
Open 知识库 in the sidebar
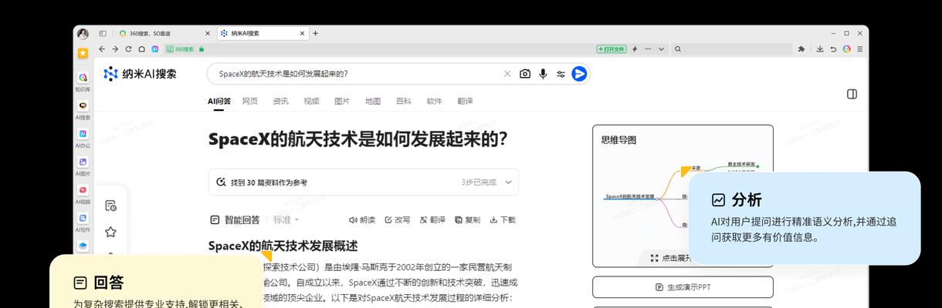point(83,82)
